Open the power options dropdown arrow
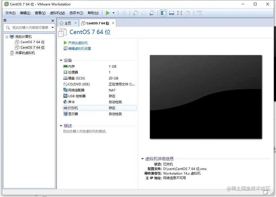Viewport: 276px width, 197px height. [114, 13]
